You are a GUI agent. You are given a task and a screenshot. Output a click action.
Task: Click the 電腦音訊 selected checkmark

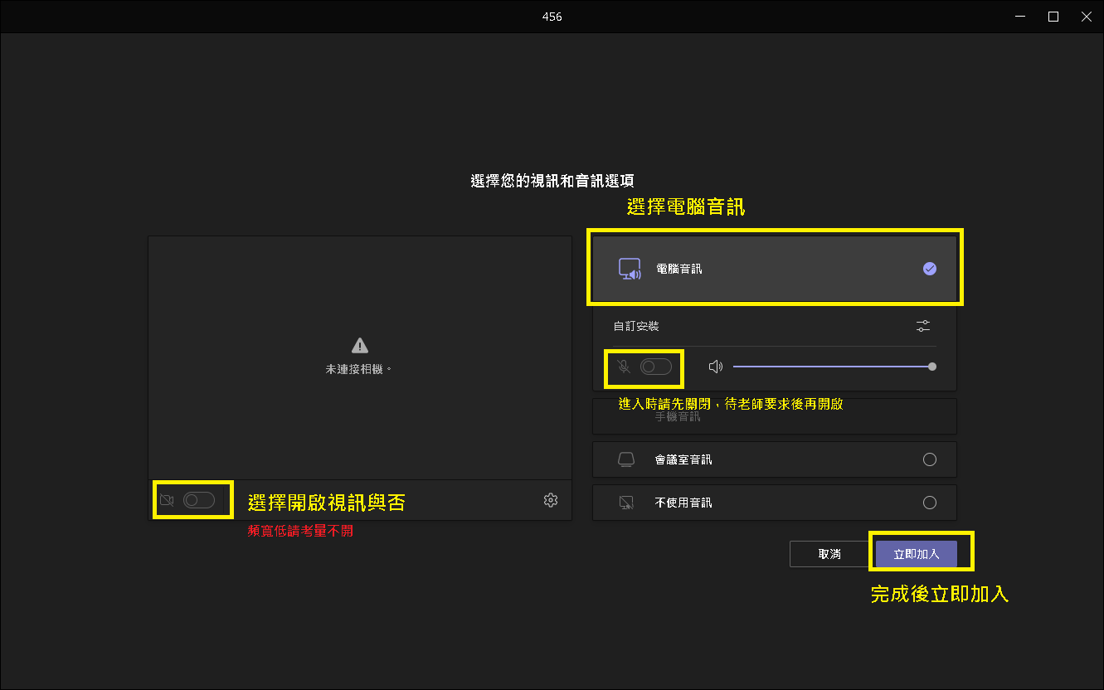pyautogui.click(x=930, y=269)
